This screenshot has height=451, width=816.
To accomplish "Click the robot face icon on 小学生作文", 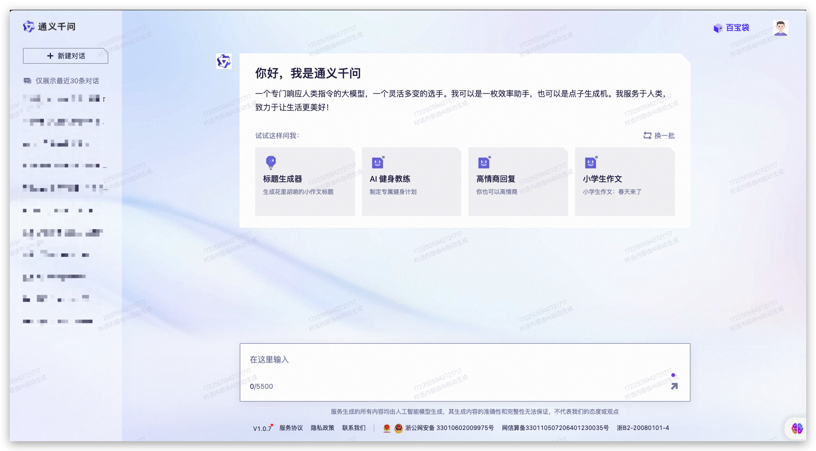I will (591, 162).
